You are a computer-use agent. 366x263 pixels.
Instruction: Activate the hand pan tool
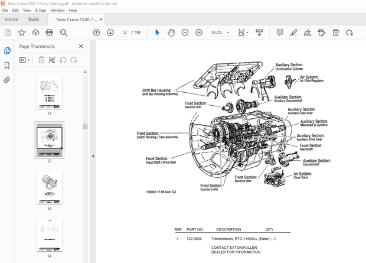[x=171, y=33]
